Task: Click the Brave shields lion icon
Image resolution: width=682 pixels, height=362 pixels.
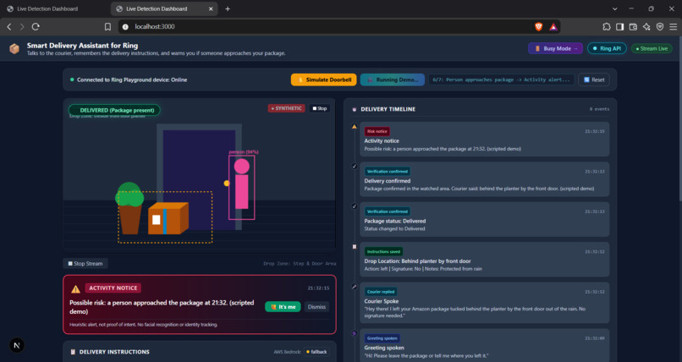Action: click(538, 26)
